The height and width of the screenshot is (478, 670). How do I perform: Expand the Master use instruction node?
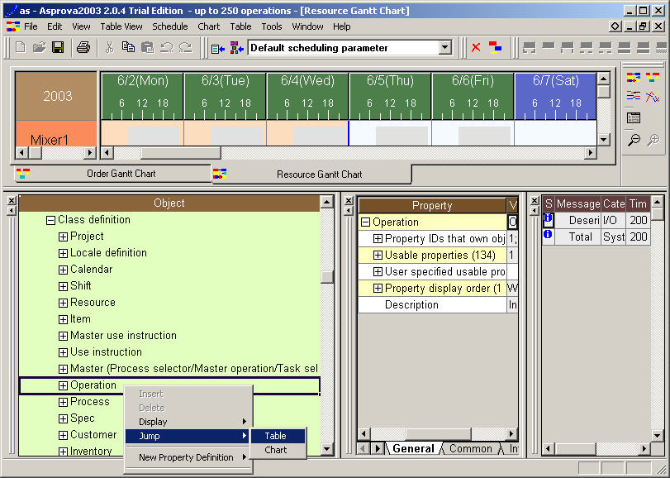(x=63, y=336)
